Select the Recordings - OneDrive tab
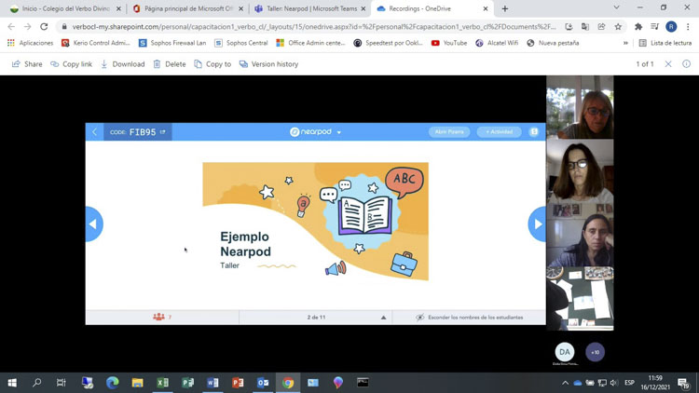Screen dimensions: 699x393 point(432,8)
